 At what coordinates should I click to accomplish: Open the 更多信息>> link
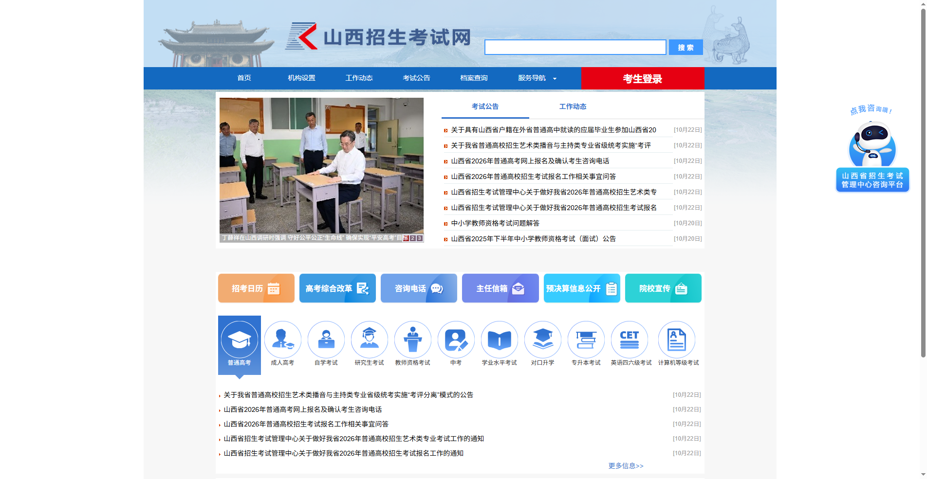[x=625, y=465]
